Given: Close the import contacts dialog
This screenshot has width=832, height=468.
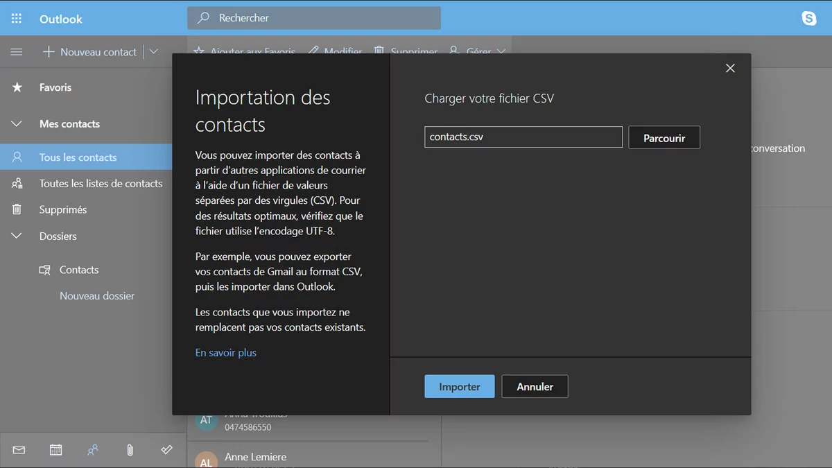Looking at the screenshot, I should click(x=729, y=68).
